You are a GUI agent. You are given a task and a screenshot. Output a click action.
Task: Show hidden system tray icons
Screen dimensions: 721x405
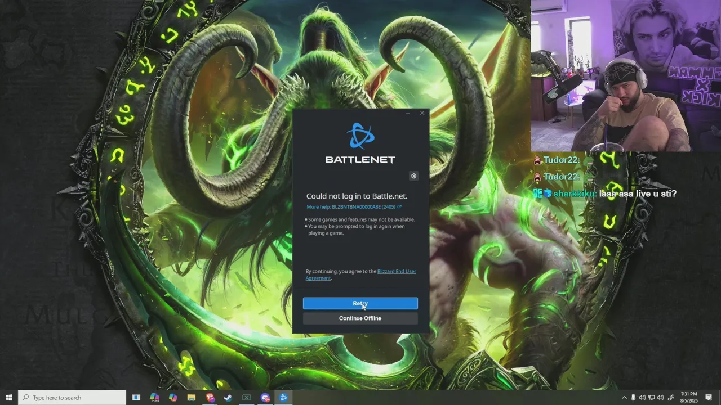tap(624, 398)
